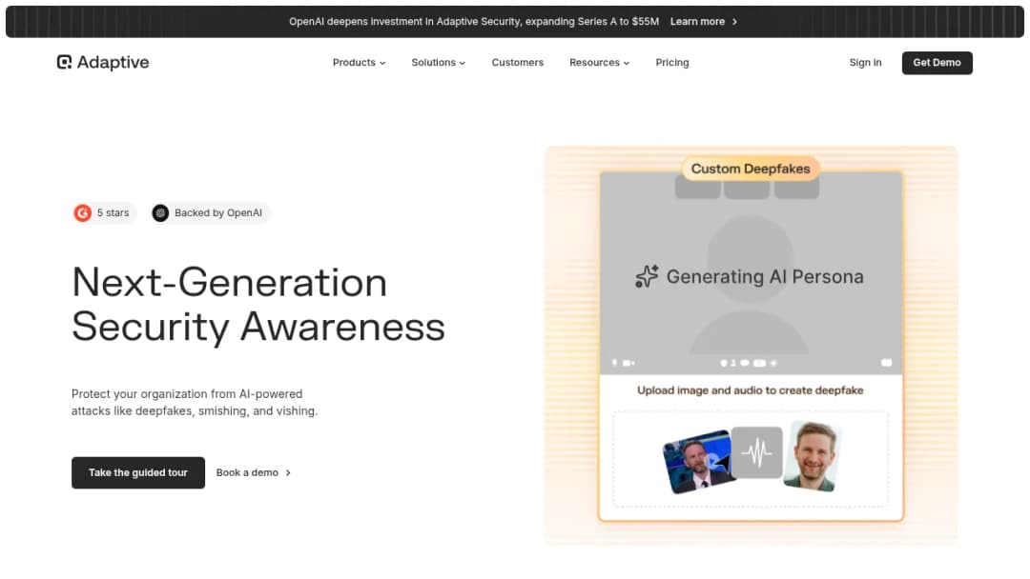The width and height of the screenshot is (1030, 579).
Task: Click the Custom Deepfakes label pill
Action: coord(751,169)
